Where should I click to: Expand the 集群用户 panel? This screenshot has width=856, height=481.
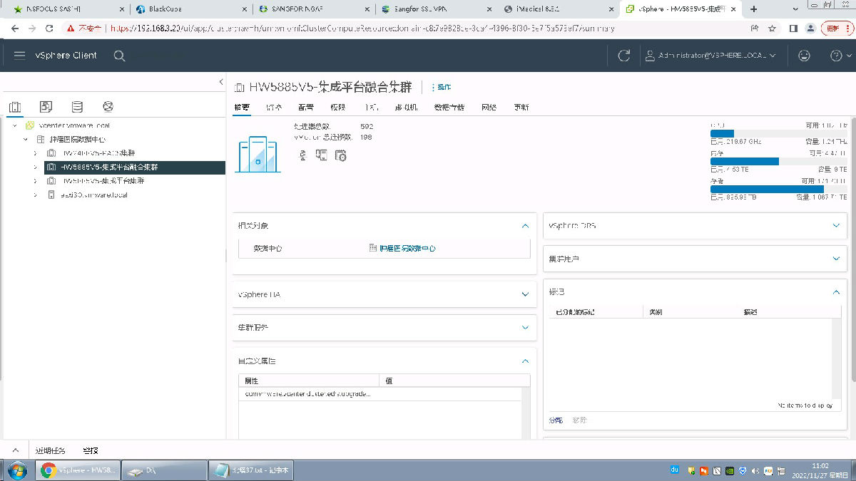pos(837,259)
